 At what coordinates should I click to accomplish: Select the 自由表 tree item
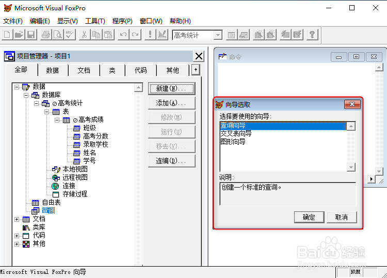[x=51, y=203]
